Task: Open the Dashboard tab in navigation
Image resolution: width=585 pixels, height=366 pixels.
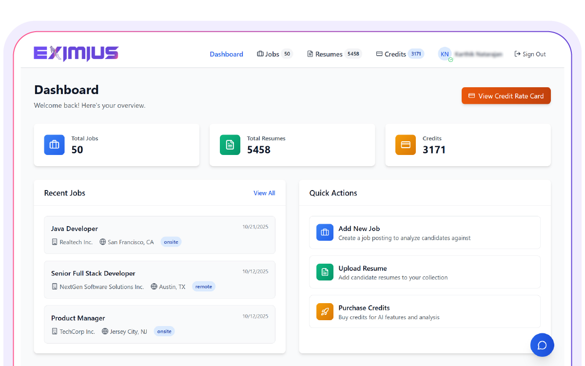Action: tap(226, 54)
